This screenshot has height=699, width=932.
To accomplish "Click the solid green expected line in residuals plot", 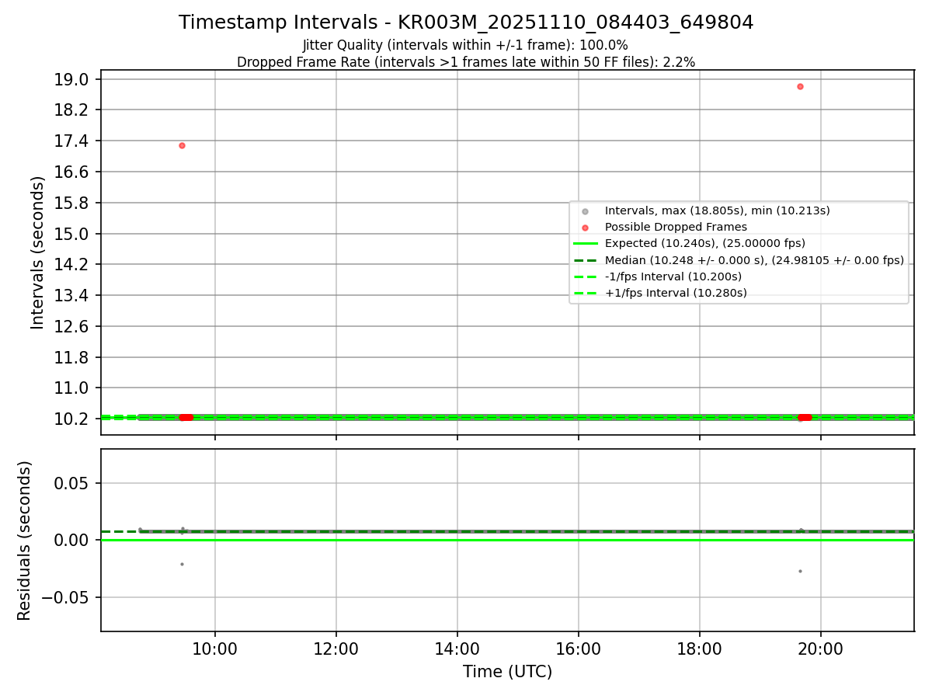I will 507,540.
